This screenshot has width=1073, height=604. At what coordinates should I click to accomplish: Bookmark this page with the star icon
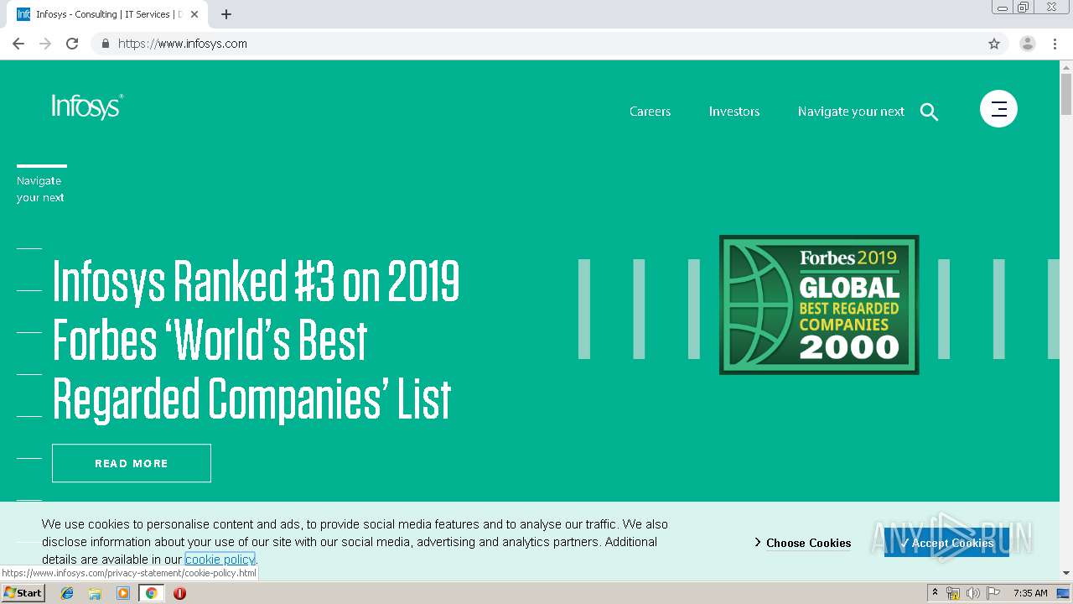pyautogui.click(x=994, y=44)
